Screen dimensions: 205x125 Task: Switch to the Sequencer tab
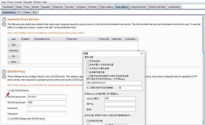tap(58, 7)
